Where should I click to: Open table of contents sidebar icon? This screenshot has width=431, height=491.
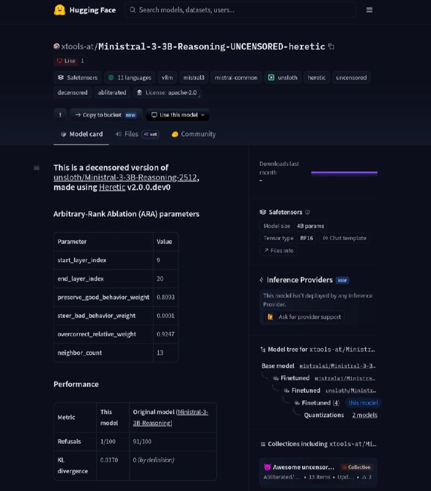[x=37, y=168]
